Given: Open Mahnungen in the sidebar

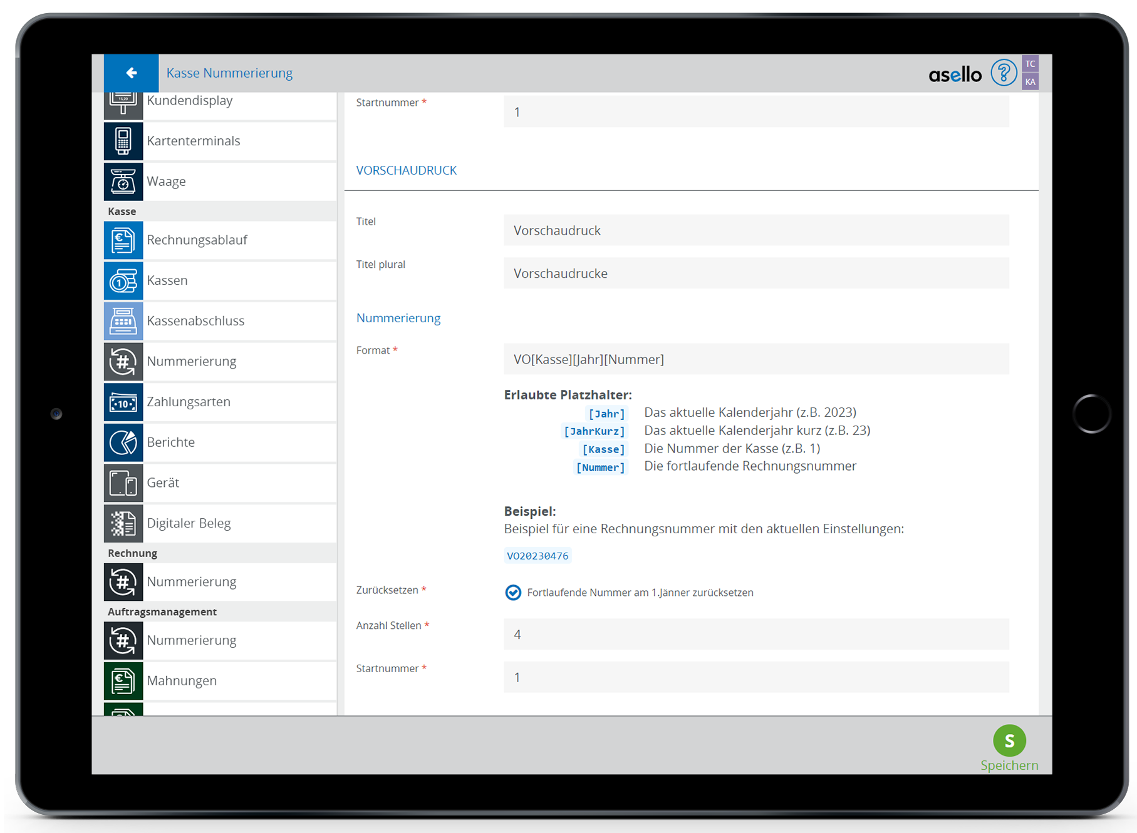Looking at the screenshot, I should (x=182, y=680).
